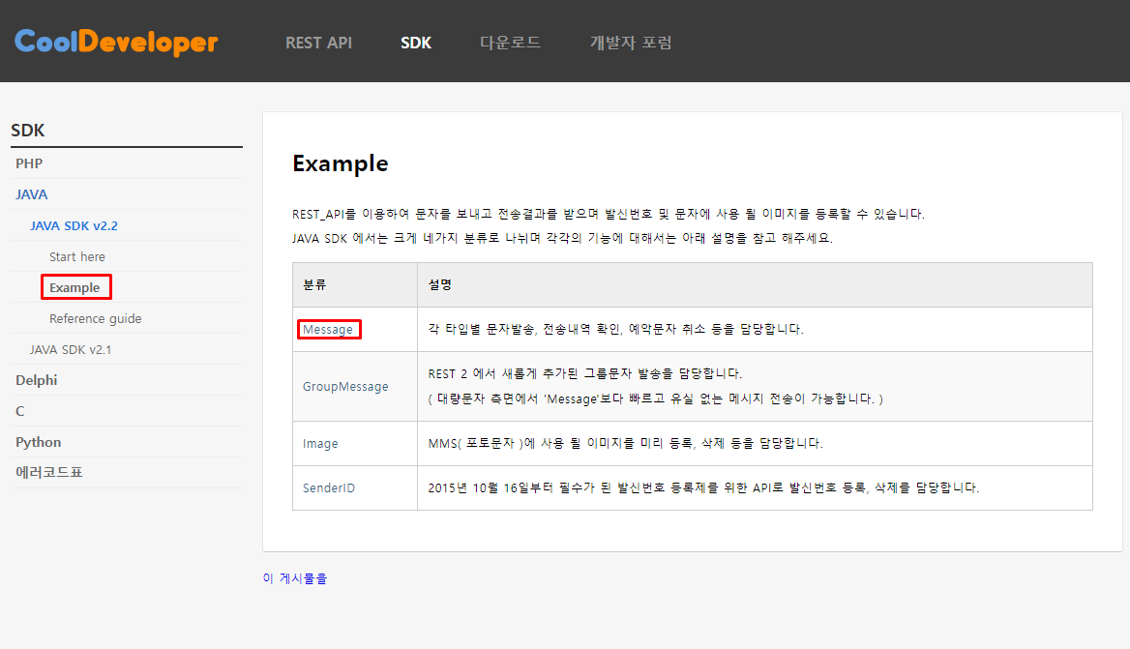1130x649 pixels.
Task: Open JAVA SDK v2.2 section
Action: pyautogui.click(x=74, y=225)
